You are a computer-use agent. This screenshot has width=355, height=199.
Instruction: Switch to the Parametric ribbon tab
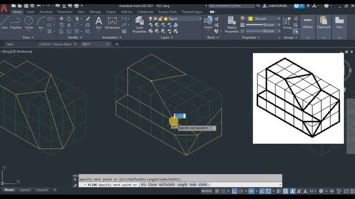65,12
